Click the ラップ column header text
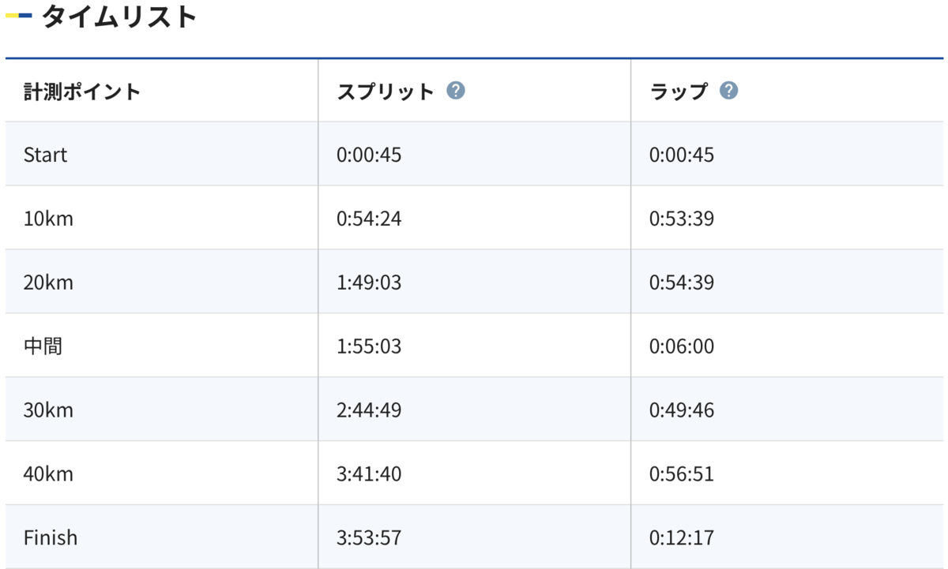The height and width of the screenshot is (569, 948). (x=679, y=92)
